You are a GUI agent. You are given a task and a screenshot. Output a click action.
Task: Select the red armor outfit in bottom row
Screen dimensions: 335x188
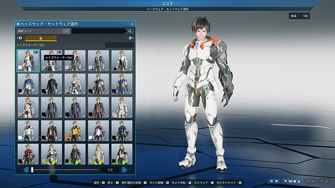click(28, 154)
